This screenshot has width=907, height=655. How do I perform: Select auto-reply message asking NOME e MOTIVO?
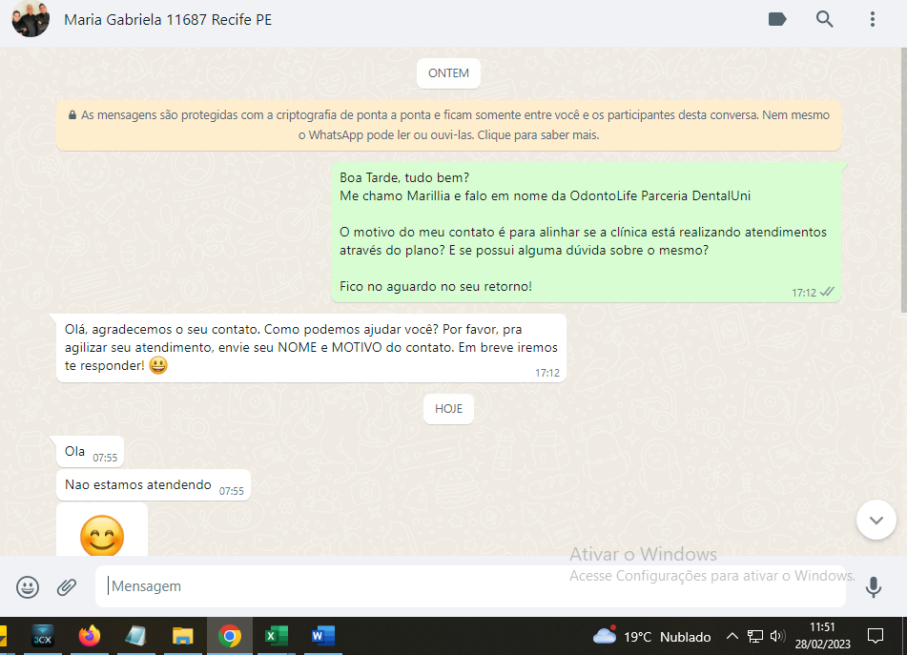tap(311, 348)
